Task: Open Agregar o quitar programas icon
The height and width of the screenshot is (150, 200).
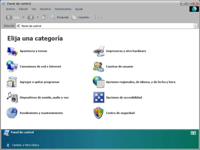Action: coord(12,82)
